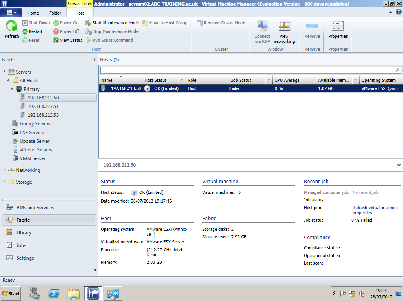The height and width of the screenshot is (302, 403).
Task: Select Update Server node
Action: [31, 141]
